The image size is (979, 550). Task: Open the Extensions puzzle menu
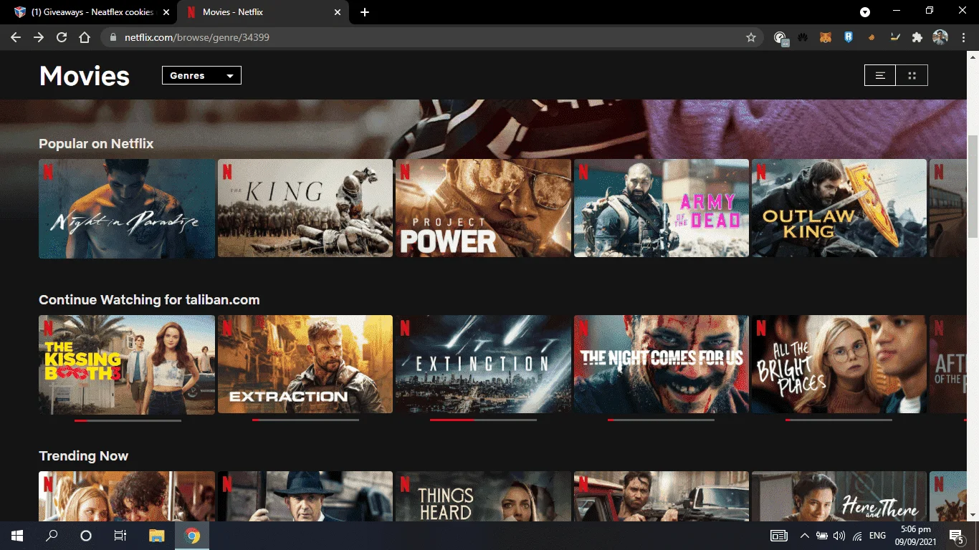[917, 37]
